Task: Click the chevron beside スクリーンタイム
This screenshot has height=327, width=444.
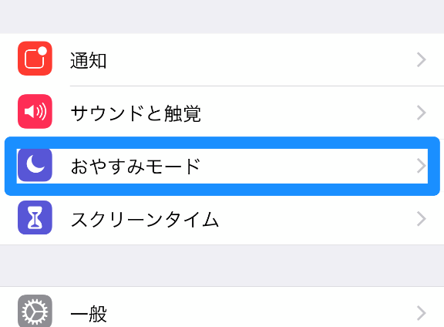Action: pos(422,219)
